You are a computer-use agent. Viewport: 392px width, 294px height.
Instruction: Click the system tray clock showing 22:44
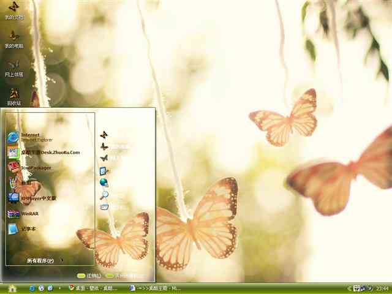382,288
